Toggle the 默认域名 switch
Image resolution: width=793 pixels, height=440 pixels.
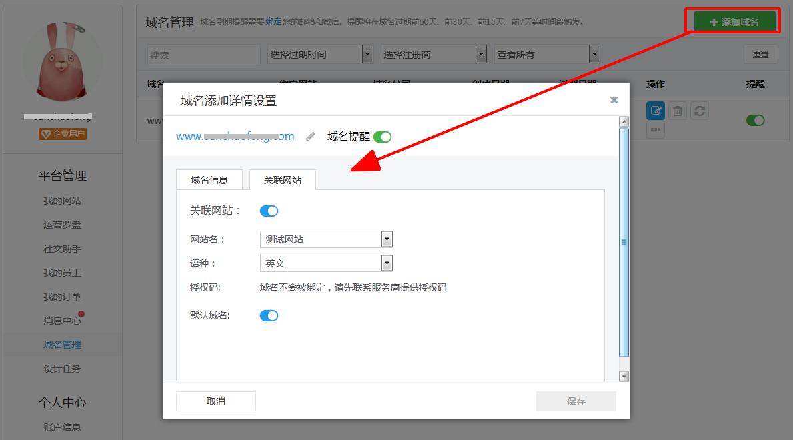(x=269, y=315)
